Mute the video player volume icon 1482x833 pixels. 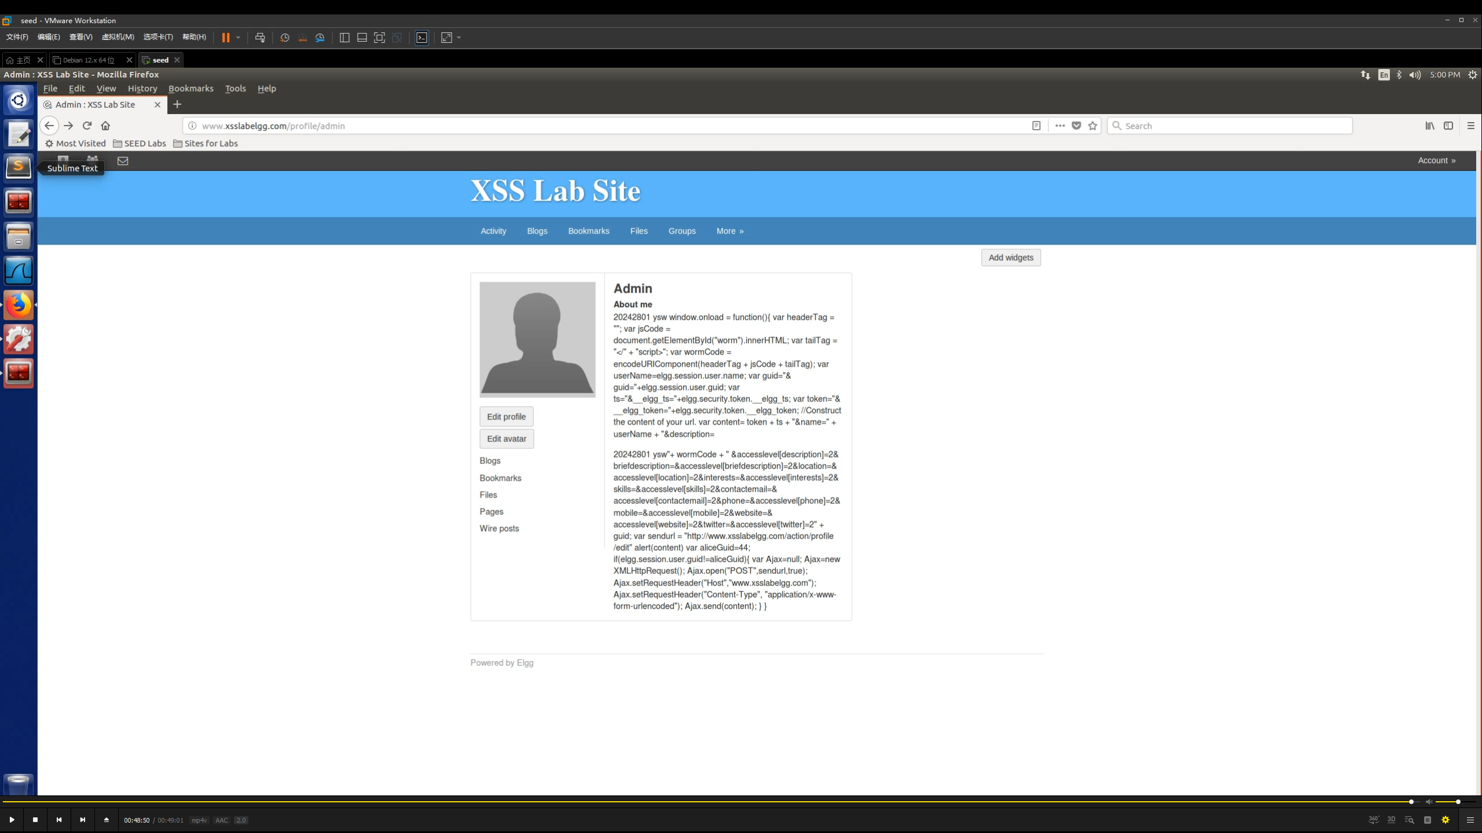click(1429, 802)
